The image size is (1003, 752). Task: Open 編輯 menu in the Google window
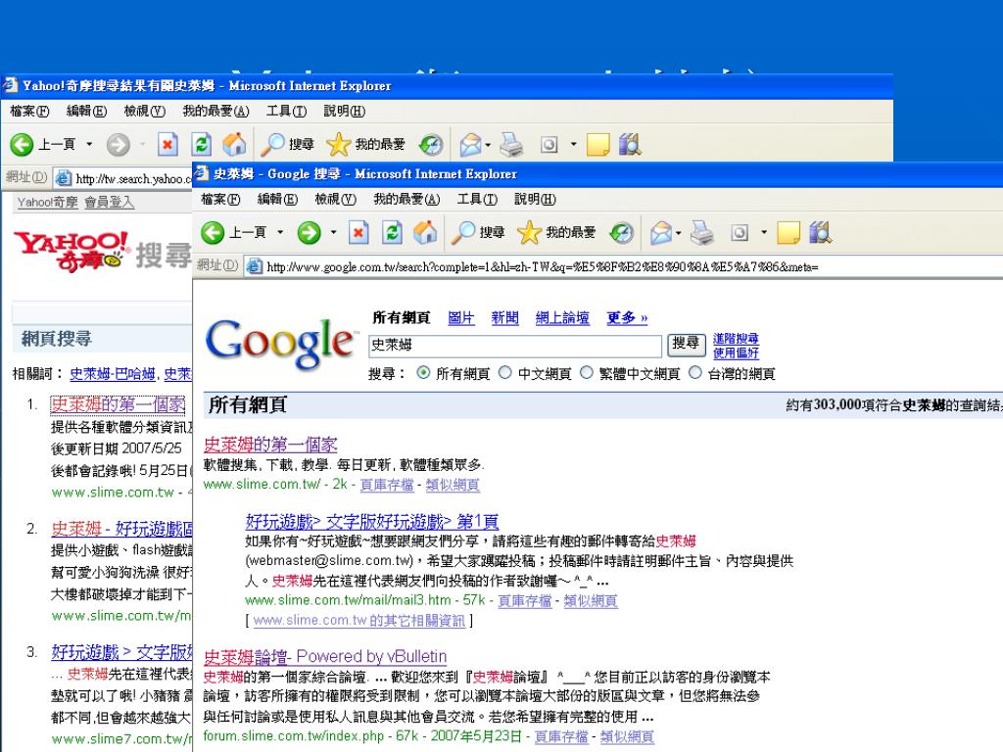point(277,200)
